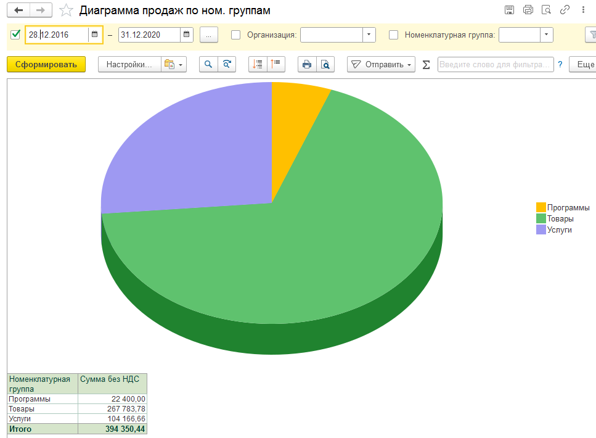The image size is (596, 438).
Task: Click the Сформировать button
Action: tap(46, 64)
